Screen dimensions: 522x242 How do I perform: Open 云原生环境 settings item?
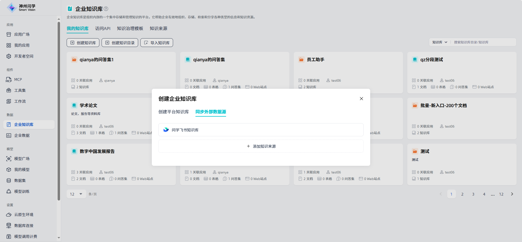click(x=23, y=215)
